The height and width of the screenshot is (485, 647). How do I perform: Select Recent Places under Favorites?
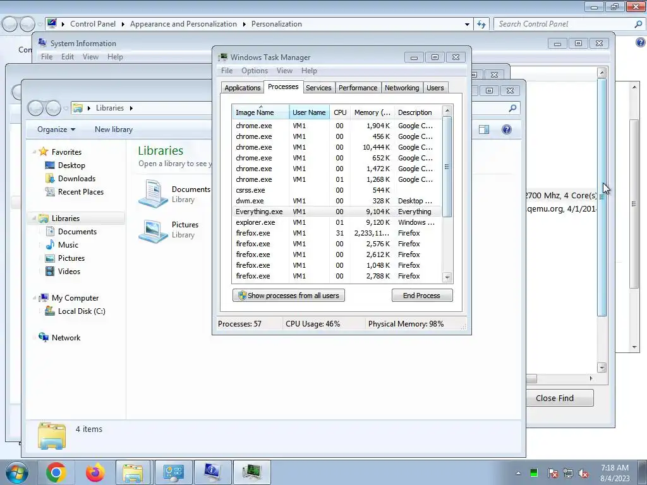(x=81, y=192)
